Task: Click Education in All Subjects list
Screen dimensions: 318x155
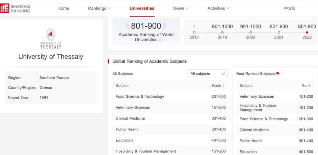Action: pos(124,140)
